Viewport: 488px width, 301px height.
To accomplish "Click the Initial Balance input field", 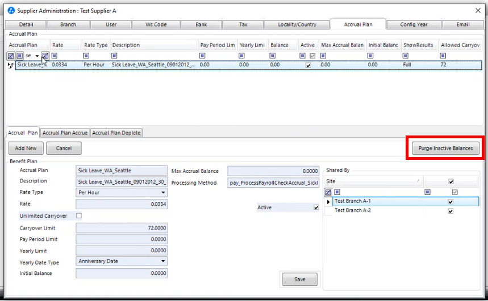I will pyautogui.click(x=122, y=273).
